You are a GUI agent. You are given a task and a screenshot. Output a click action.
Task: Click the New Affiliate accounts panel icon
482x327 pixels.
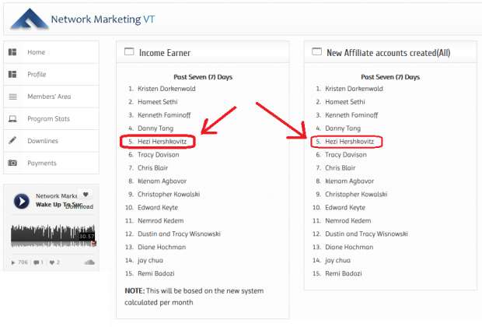(316, 51)
